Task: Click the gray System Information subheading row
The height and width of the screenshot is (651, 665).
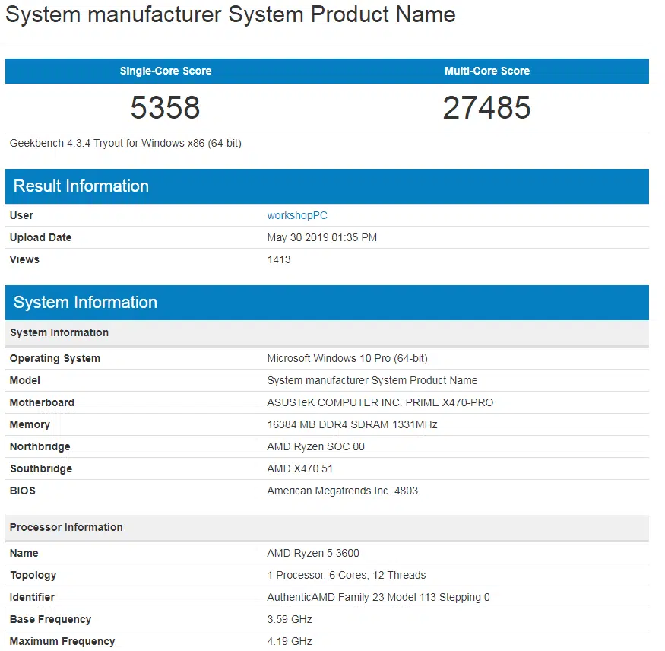Action: (x=327, y=332)
